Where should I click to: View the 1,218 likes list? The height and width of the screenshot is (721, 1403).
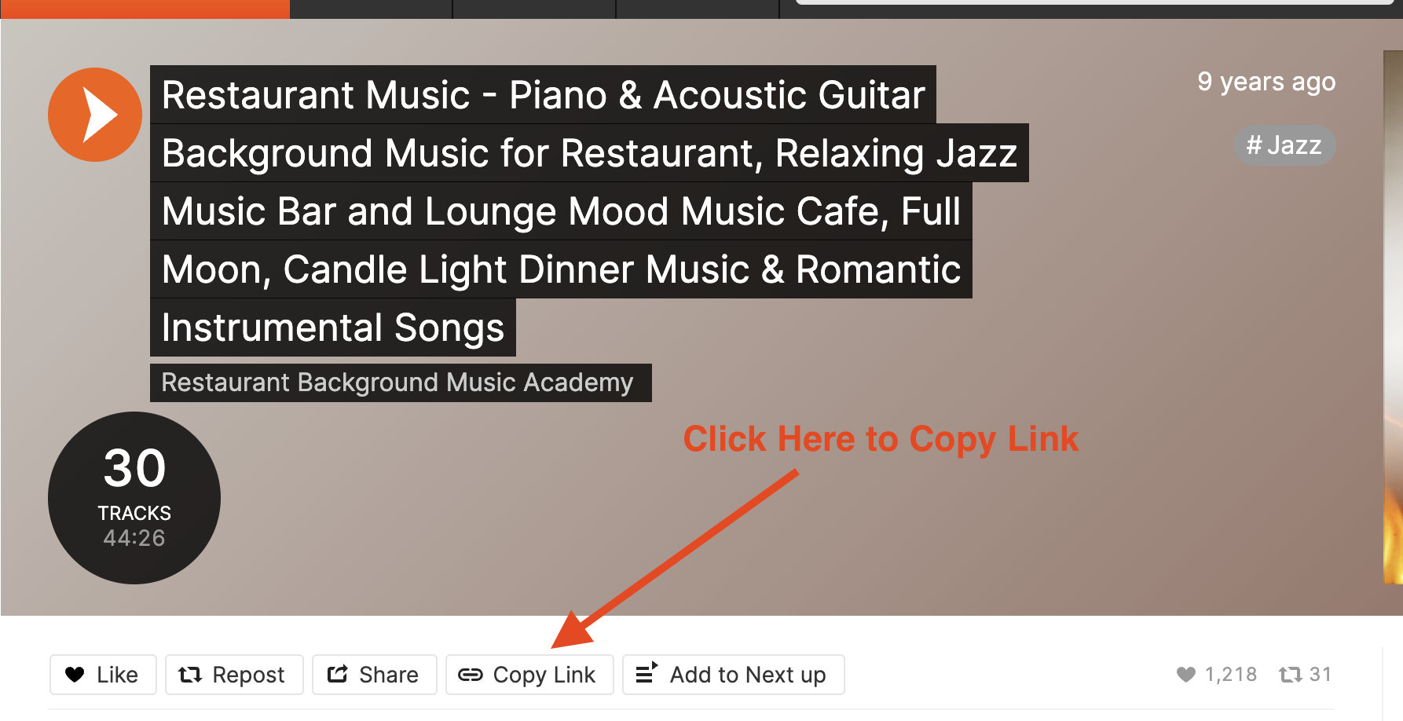click(1217, 675)
